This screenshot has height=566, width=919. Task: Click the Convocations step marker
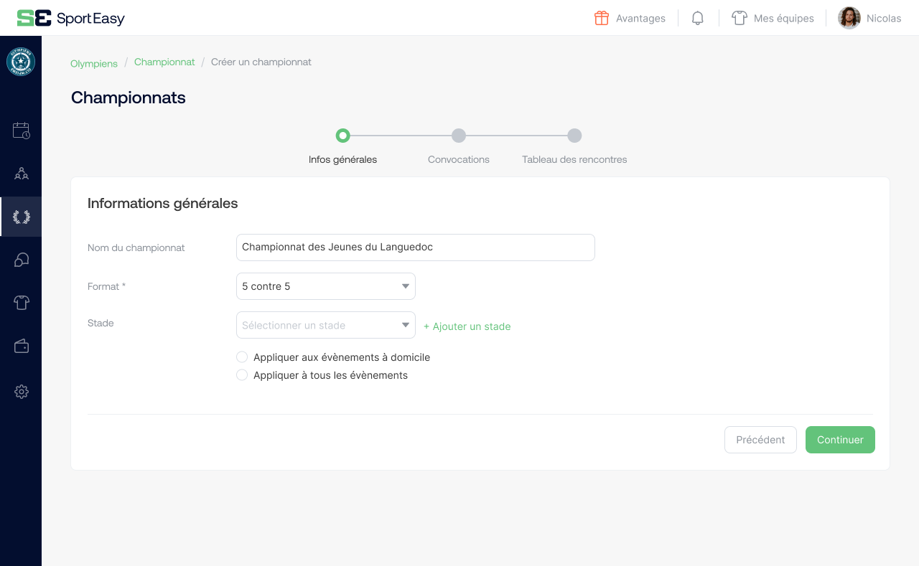[459, 136]
